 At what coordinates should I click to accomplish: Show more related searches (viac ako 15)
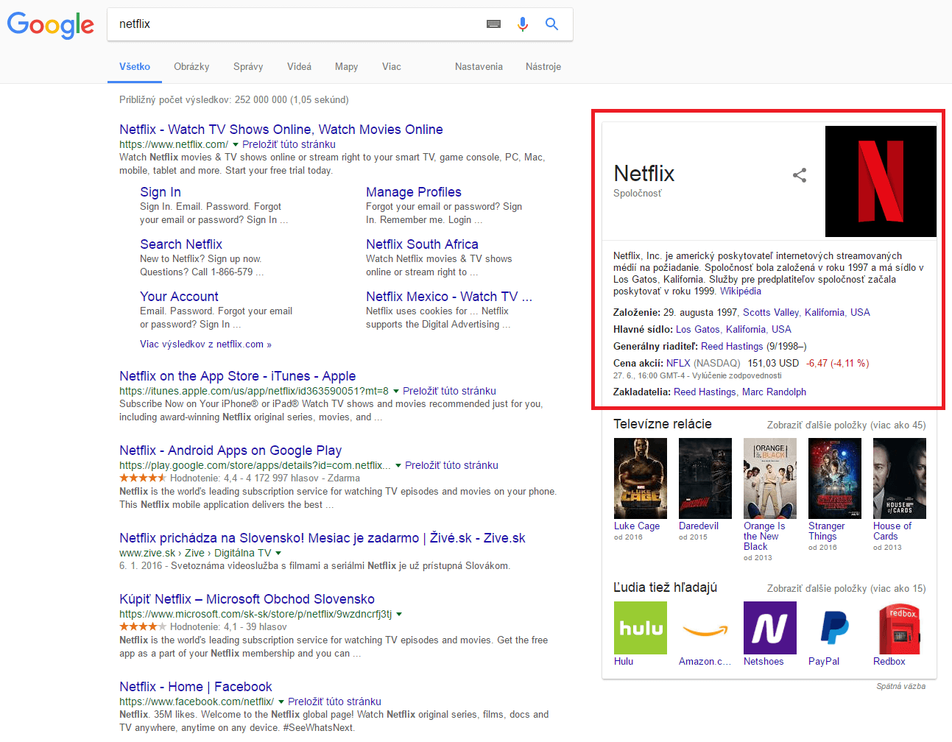coord(847,588)
